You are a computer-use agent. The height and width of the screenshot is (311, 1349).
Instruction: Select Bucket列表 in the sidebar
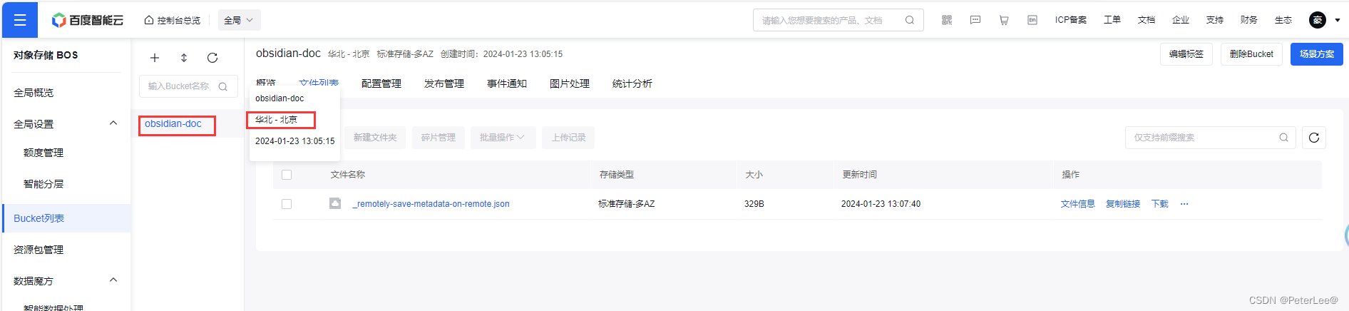(x=66, y=218)
